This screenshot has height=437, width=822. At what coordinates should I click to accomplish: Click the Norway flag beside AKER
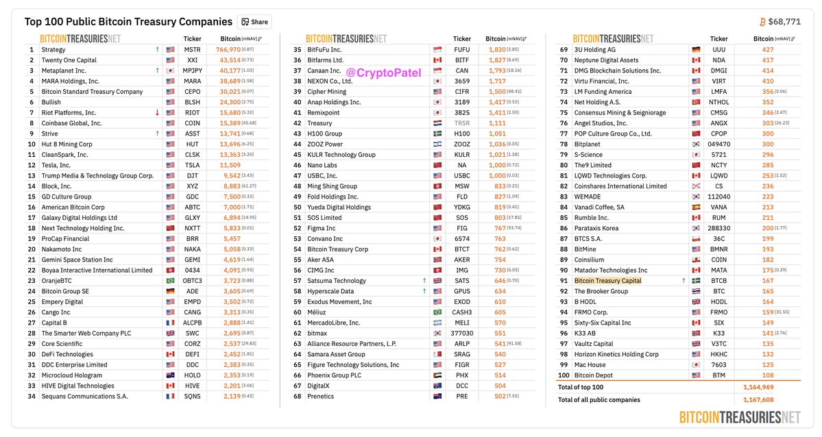[x=437, y=260]
